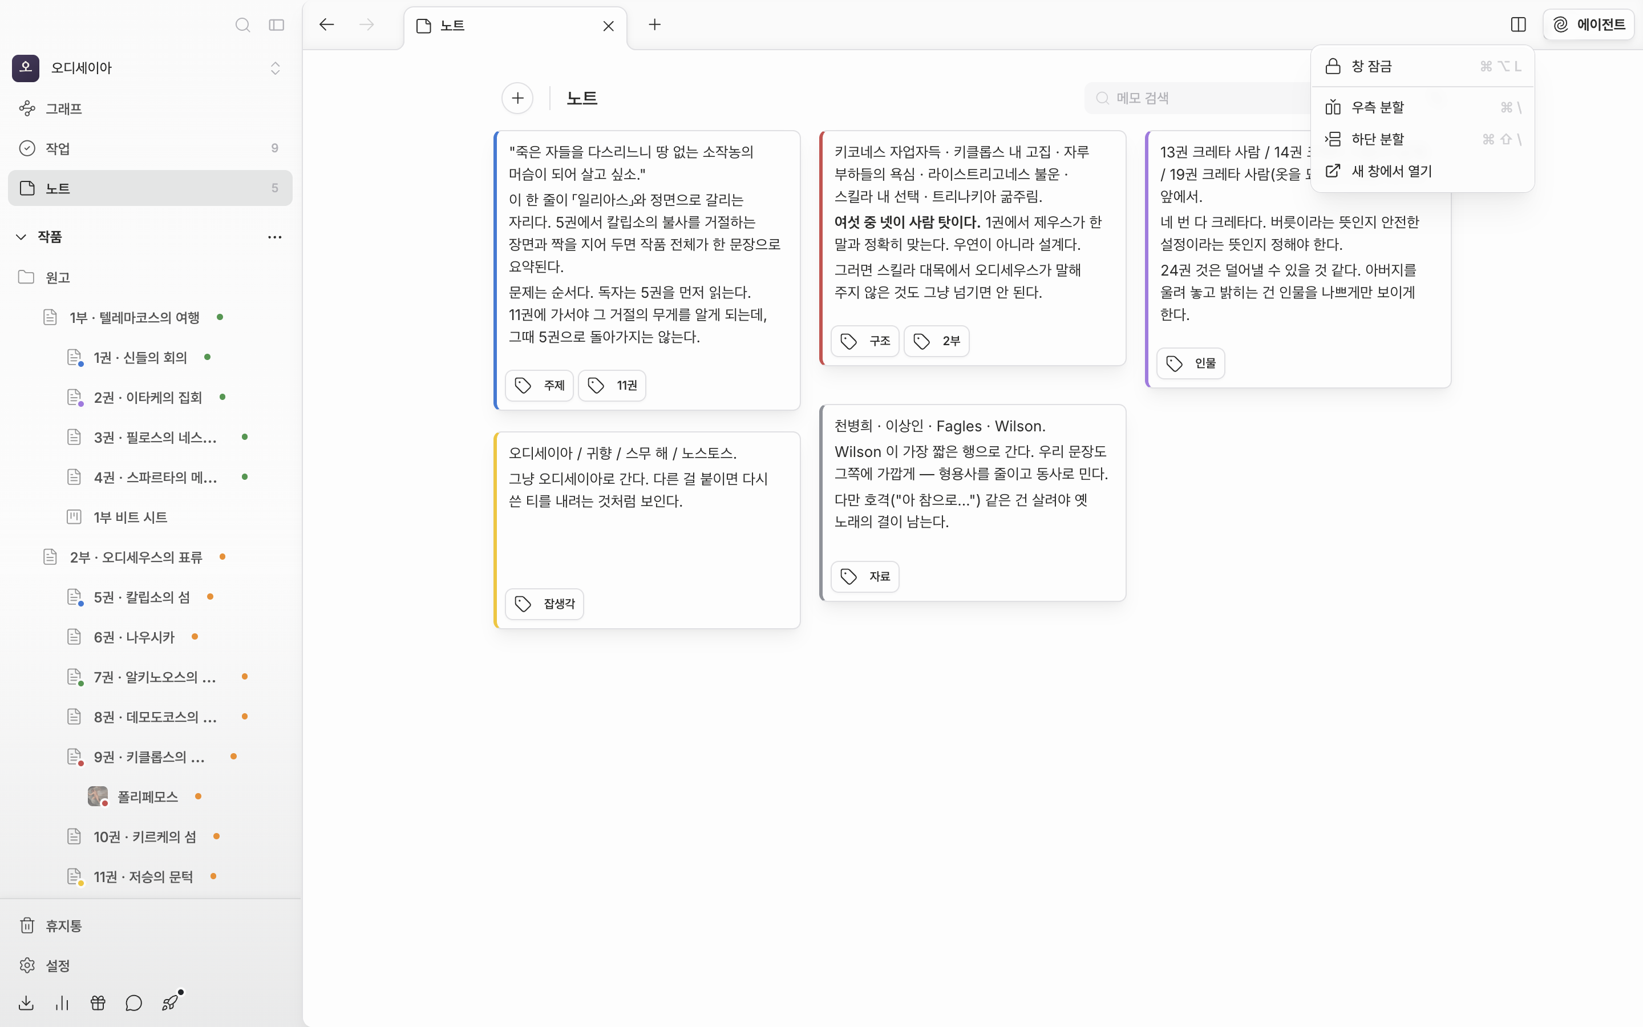
Task: Open the 작품 section more options
Action: 275,237
